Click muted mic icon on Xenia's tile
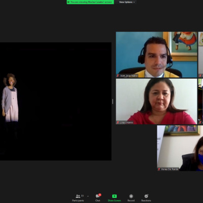 point(159,169)
